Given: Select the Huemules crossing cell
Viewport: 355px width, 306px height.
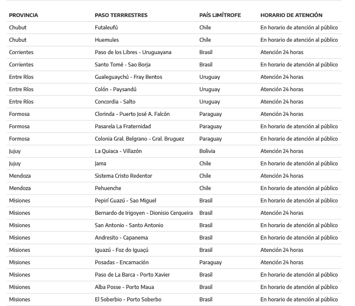Looking at the screenshot, I should [x=107, y=40].
